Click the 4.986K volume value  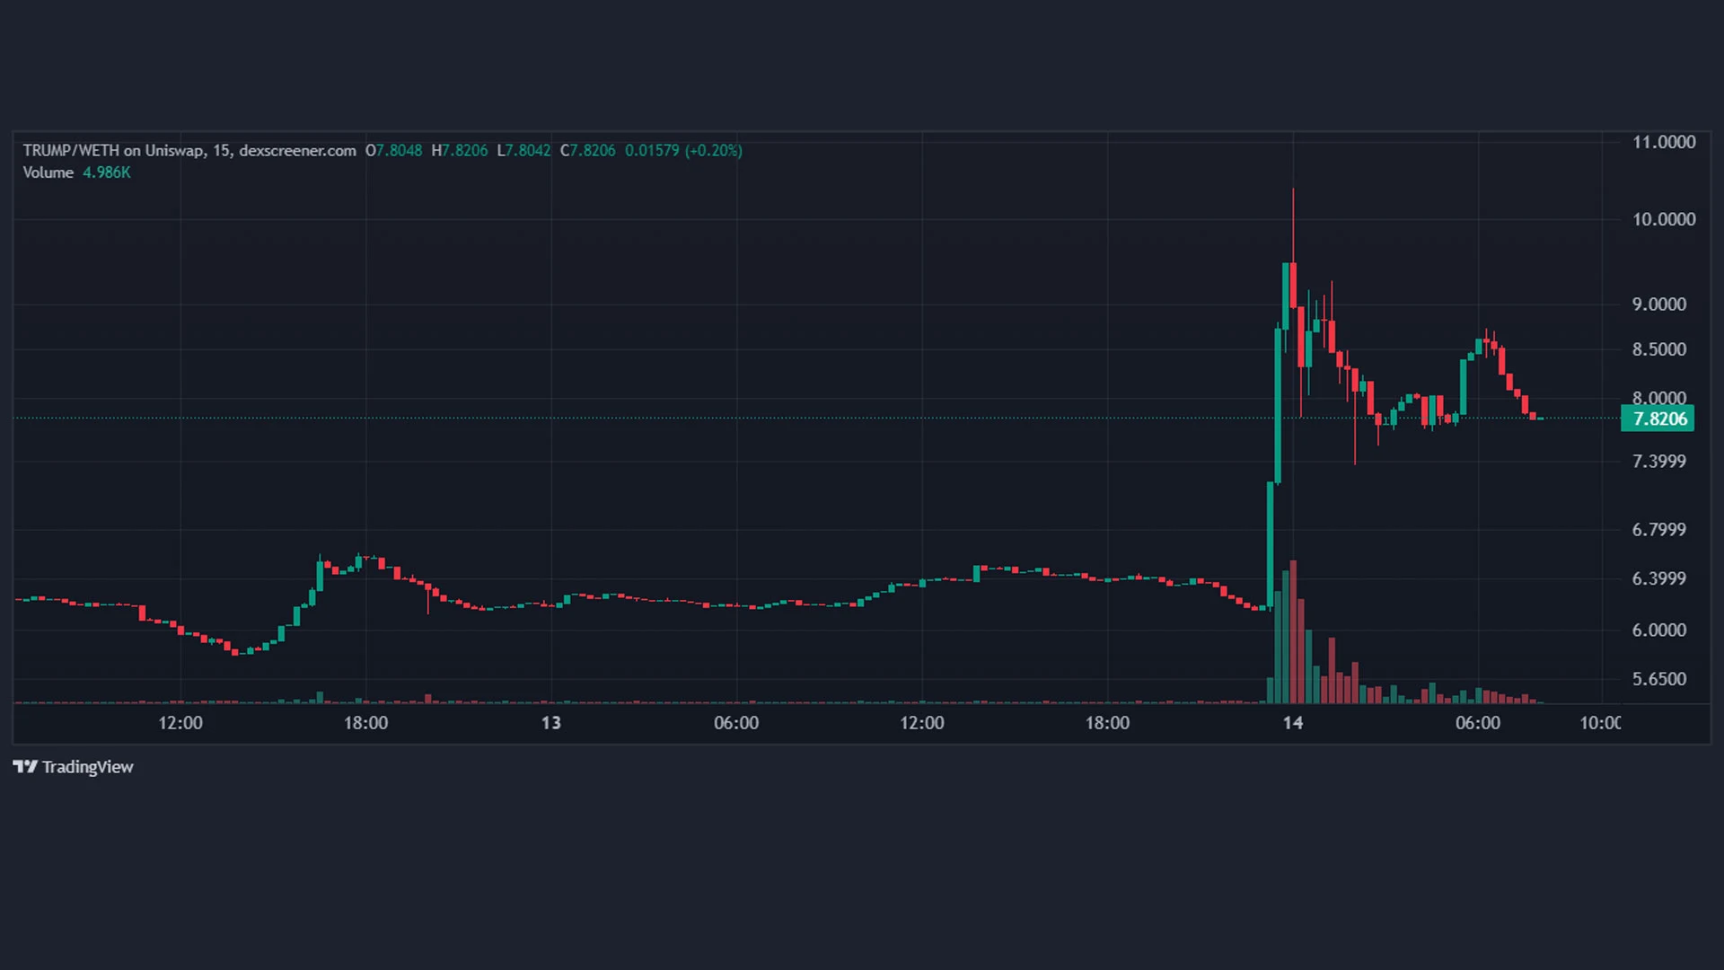[x=107, y=172]
